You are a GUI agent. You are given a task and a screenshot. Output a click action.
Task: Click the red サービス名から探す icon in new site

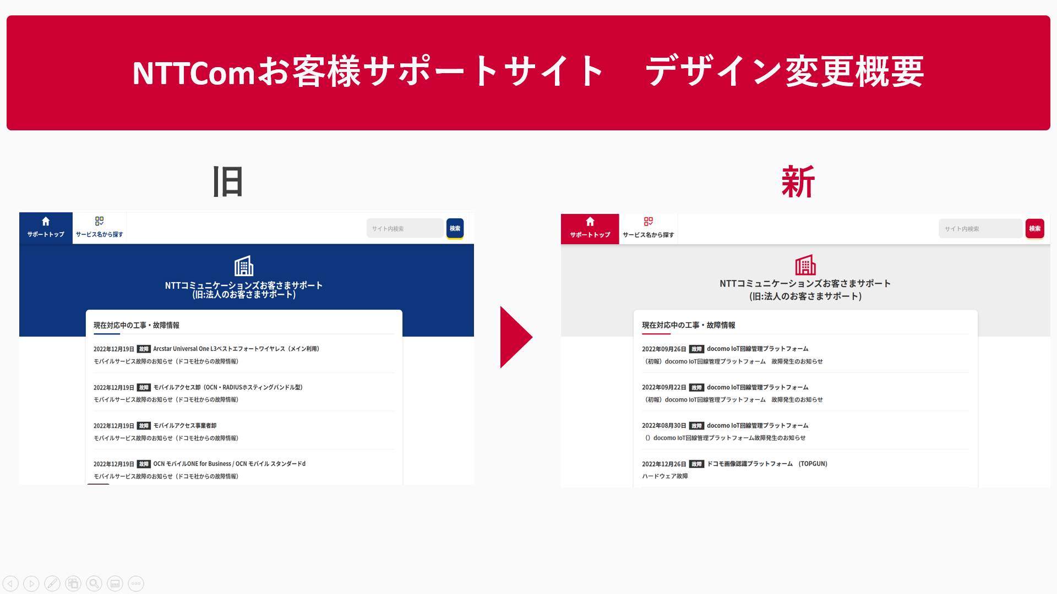point(649,221)
